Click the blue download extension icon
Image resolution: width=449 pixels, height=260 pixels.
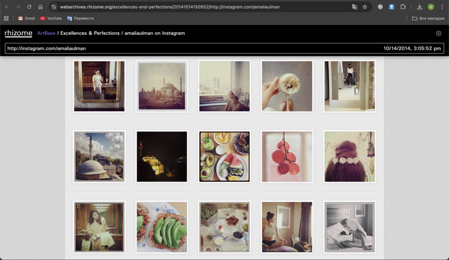392,7
